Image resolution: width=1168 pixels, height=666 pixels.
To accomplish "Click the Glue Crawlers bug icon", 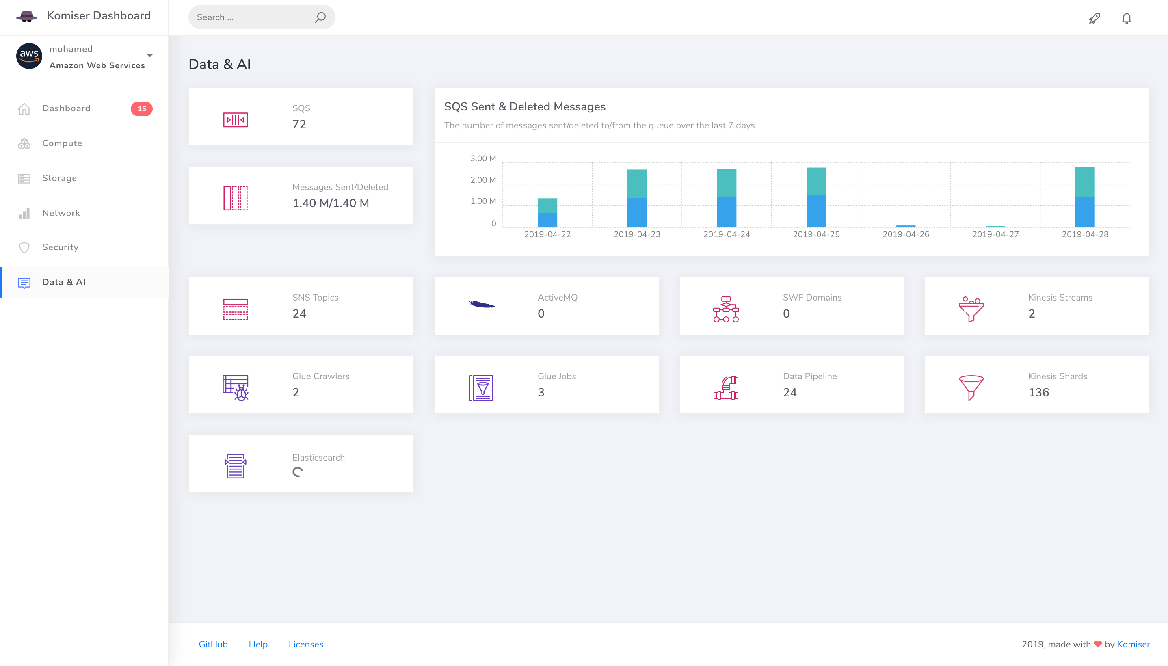I will 235,388.
